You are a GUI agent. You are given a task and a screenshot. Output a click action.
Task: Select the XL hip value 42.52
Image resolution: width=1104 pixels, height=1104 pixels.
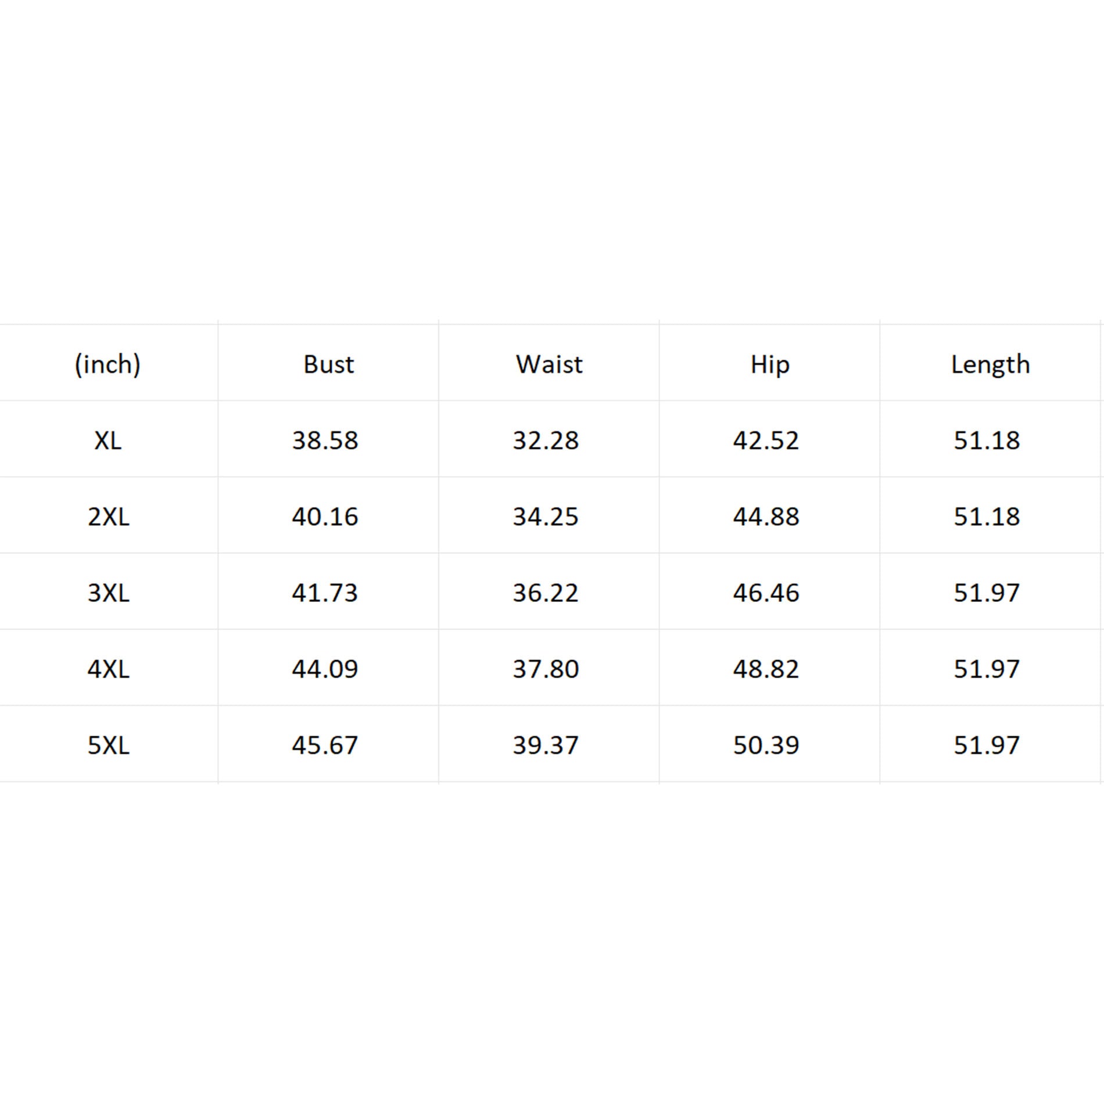tap(766, 440)
